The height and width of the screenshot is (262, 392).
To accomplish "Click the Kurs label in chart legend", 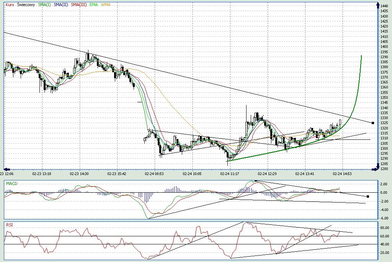I will pyautogui.click(x=10, y=5).
